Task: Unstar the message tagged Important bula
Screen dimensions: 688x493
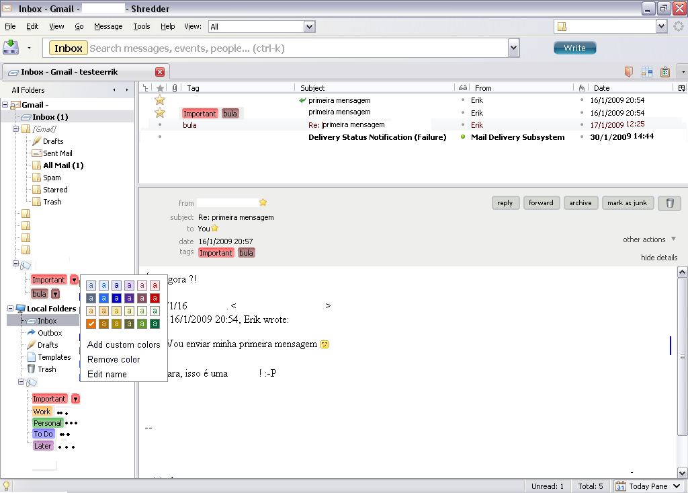Action: pyautogui.click(x=160, y=113)
